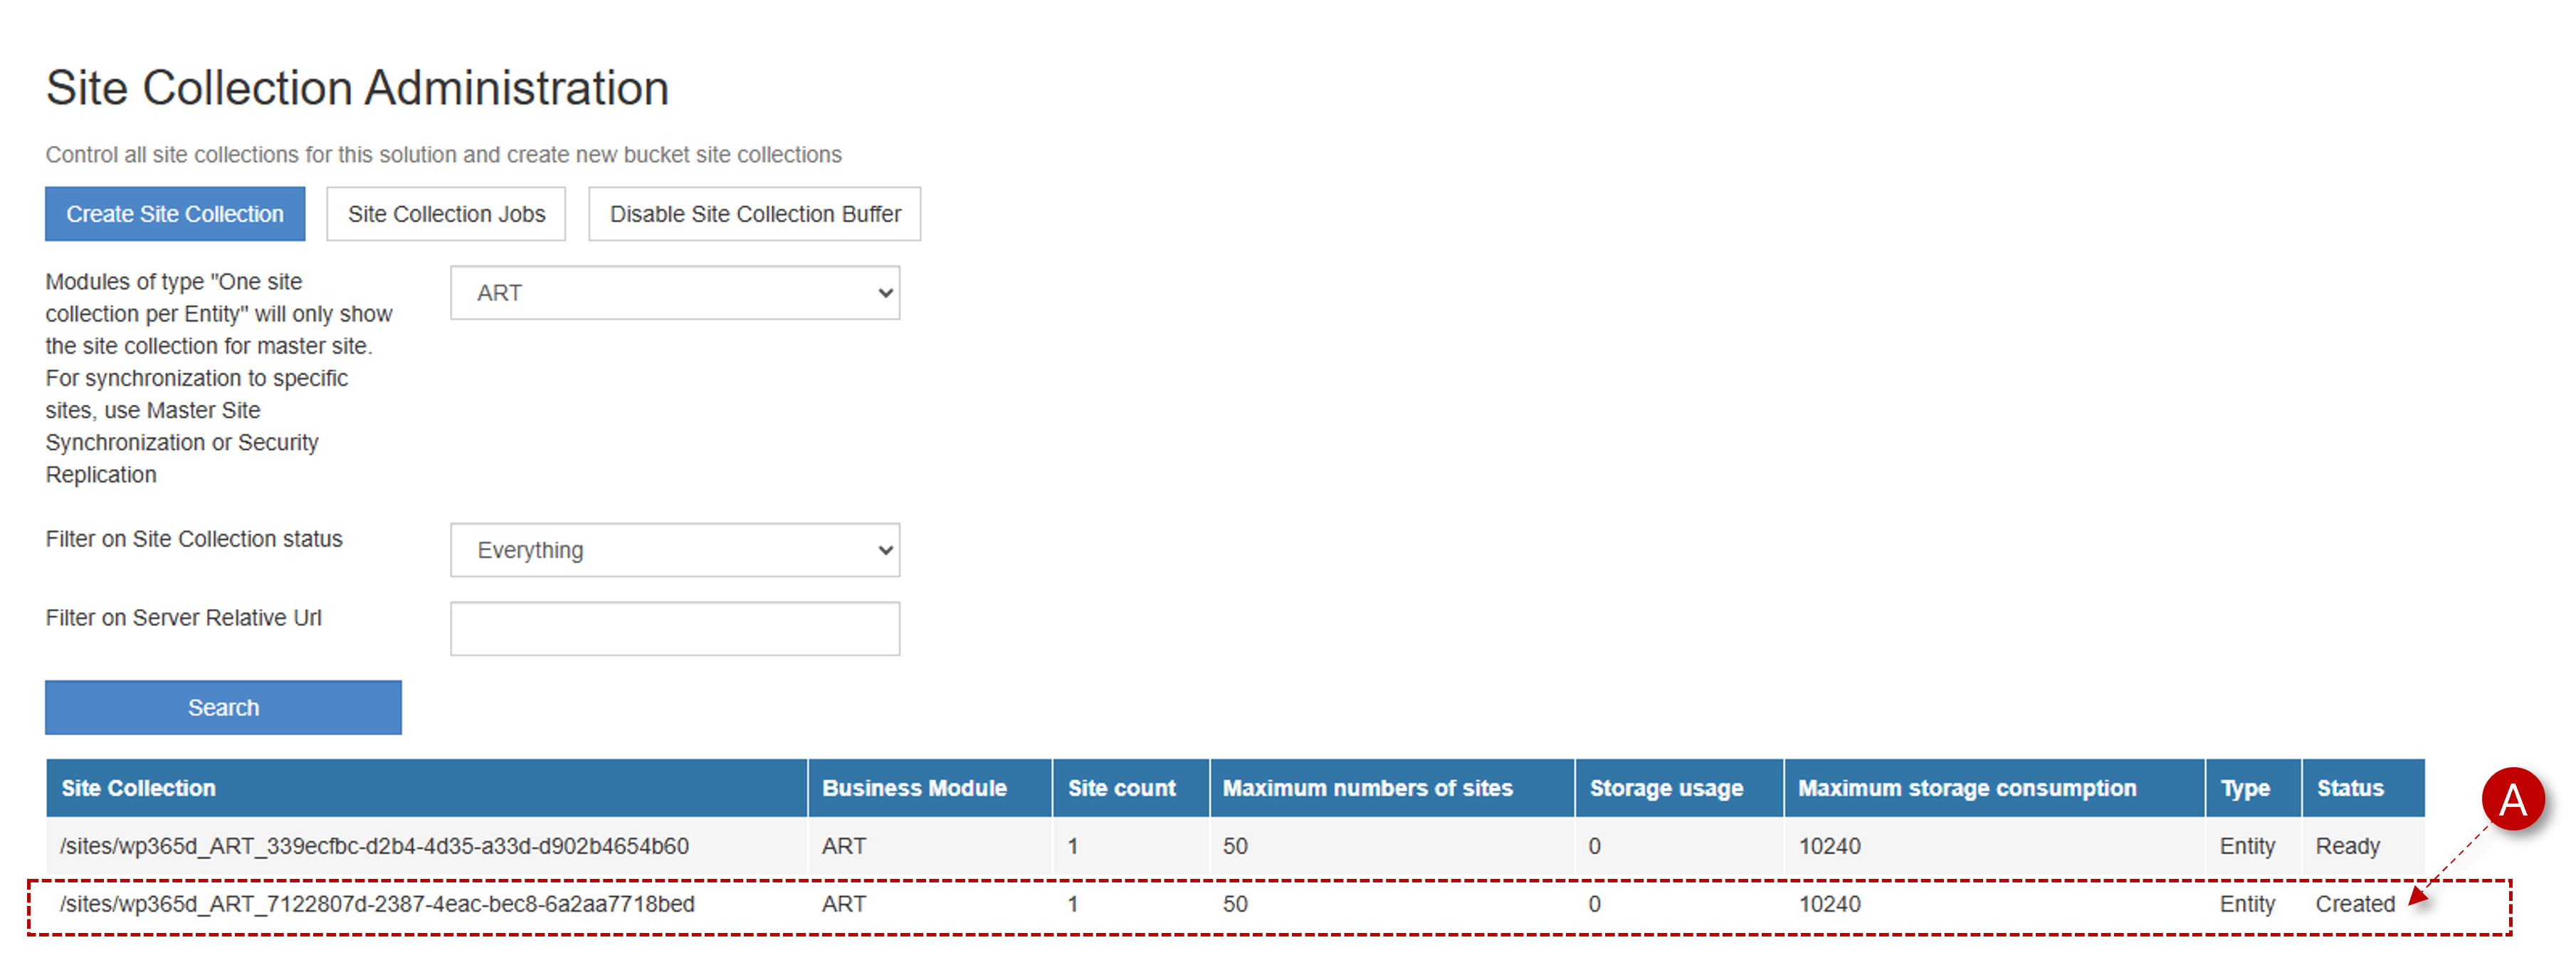This screenshot has width=2576, height=960.
Task: Click the Site Collection column header
Action: point(139,788)
